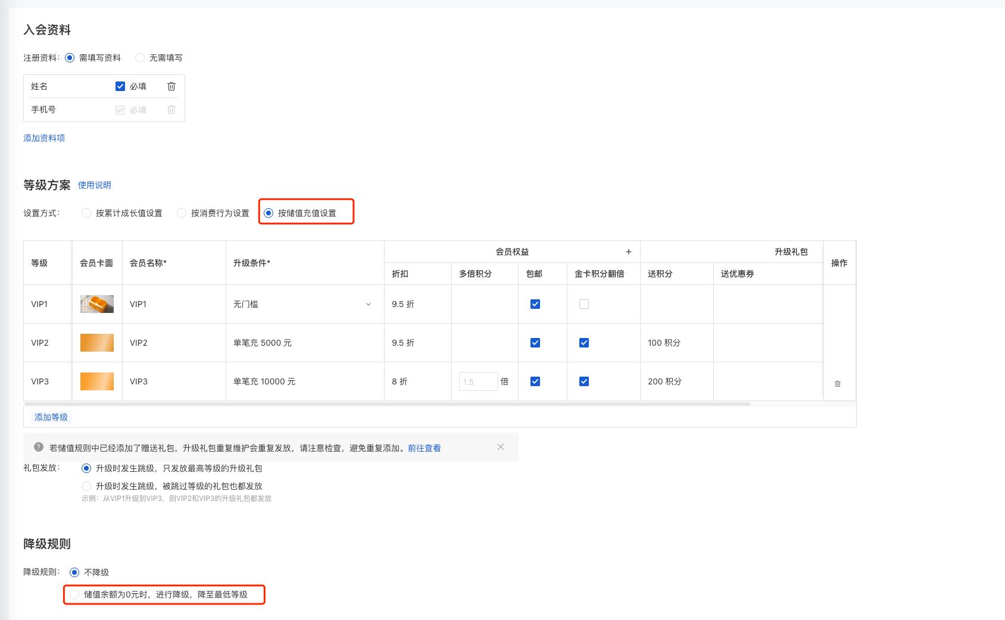Open VIP2 orange card face

point(97,343)
